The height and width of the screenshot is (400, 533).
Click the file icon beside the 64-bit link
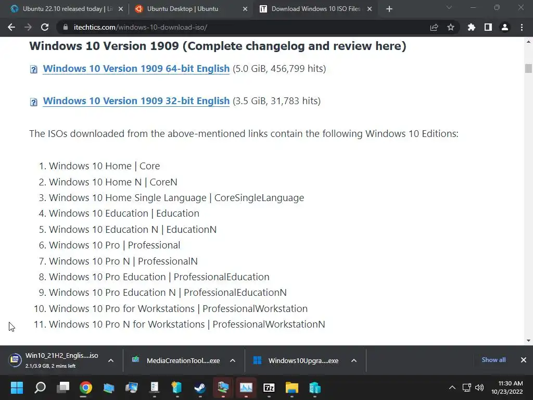click(34, 70)
